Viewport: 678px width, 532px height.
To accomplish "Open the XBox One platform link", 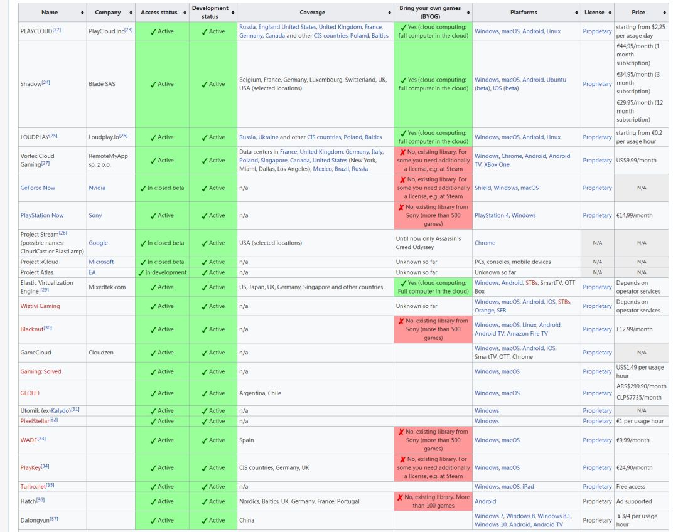I will [x=497, y=164].
